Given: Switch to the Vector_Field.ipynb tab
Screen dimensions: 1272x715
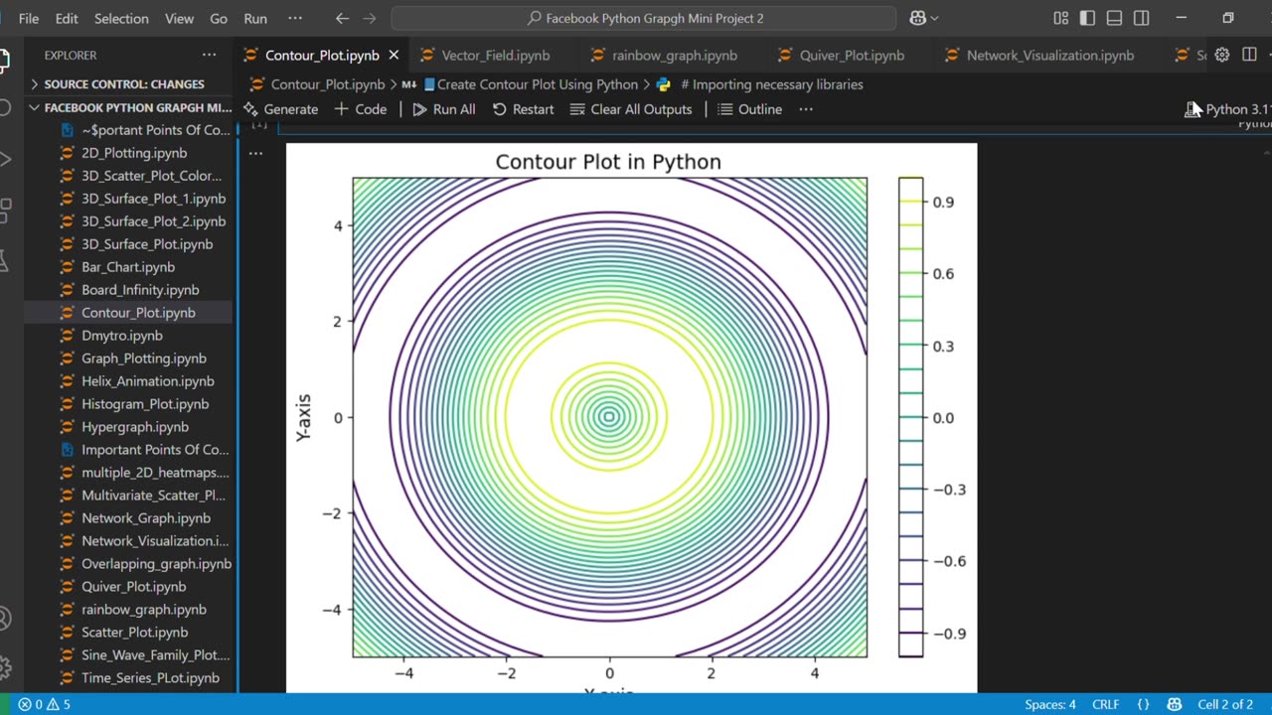Looking at the screenshot, I should (x=495, y=56).
